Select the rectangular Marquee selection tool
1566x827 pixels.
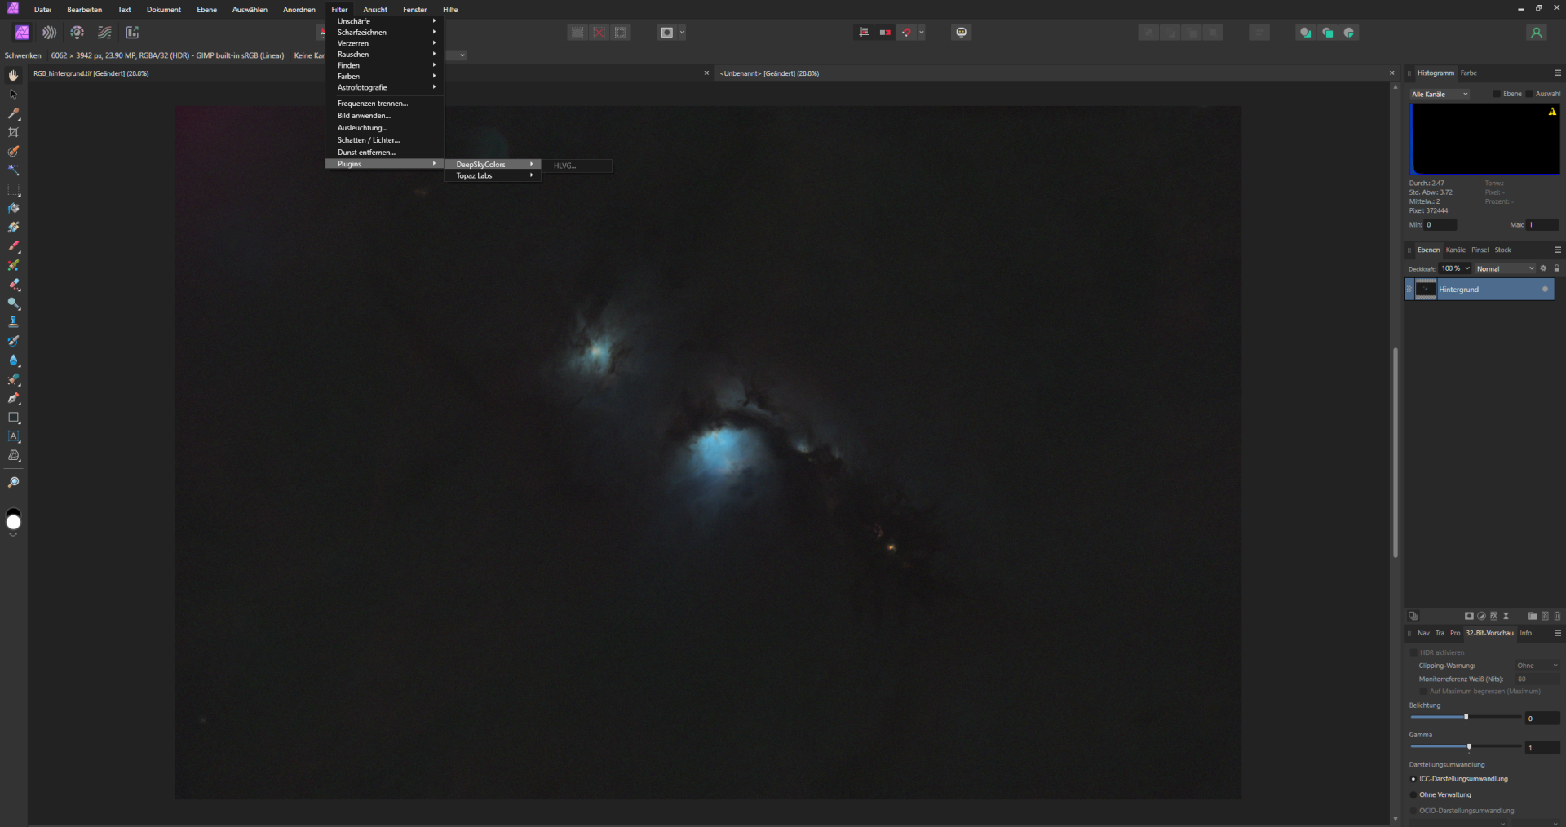click(x=13, y=189)
